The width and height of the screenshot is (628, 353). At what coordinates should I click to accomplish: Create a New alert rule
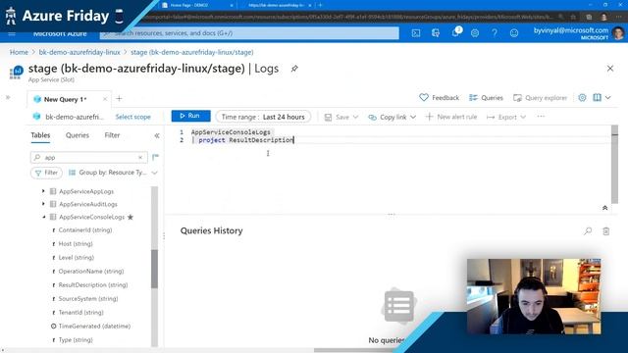[x=451, y=117]
